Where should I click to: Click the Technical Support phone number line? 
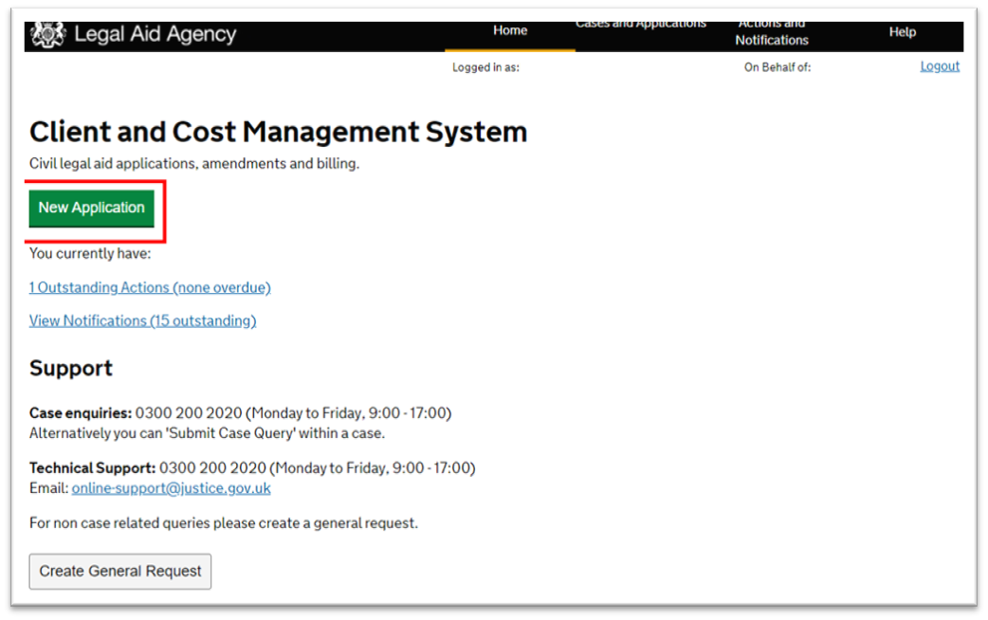(252, 467)
